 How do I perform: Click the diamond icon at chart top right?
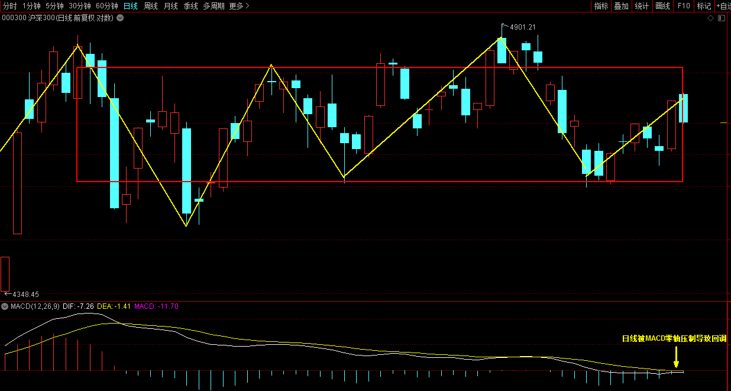pos(710,18)
